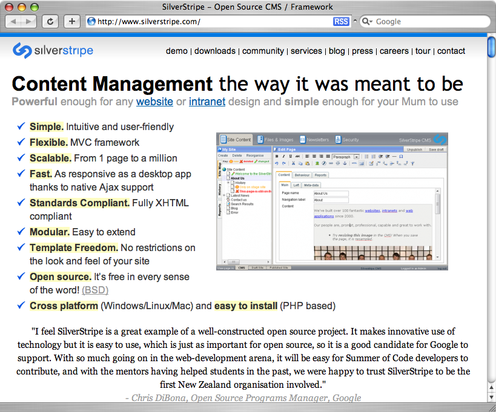This screenshot has height=412, width=496.
Task: Go to the community page
Action: point(263,51)
